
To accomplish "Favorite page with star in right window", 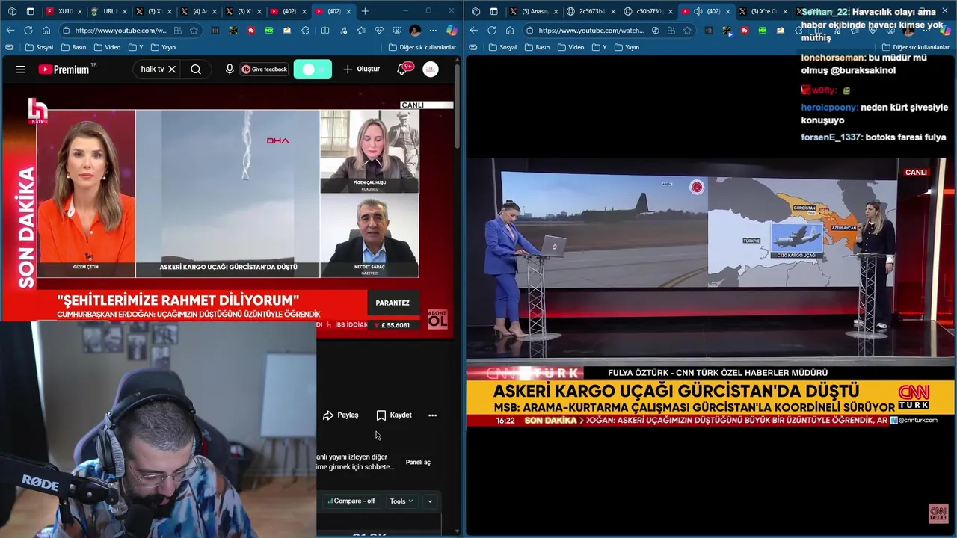I will tap(687, 31).
